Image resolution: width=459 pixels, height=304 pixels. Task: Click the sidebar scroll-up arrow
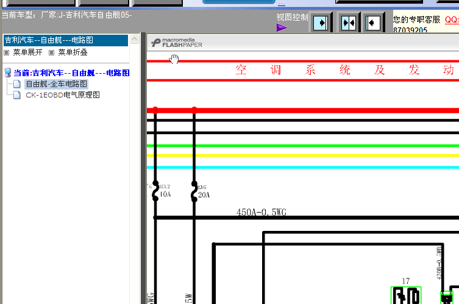pos(134,39)
